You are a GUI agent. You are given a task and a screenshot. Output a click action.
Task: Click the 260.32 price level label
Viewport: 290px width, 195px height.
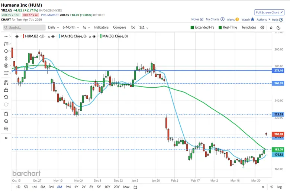pos(278,83)
